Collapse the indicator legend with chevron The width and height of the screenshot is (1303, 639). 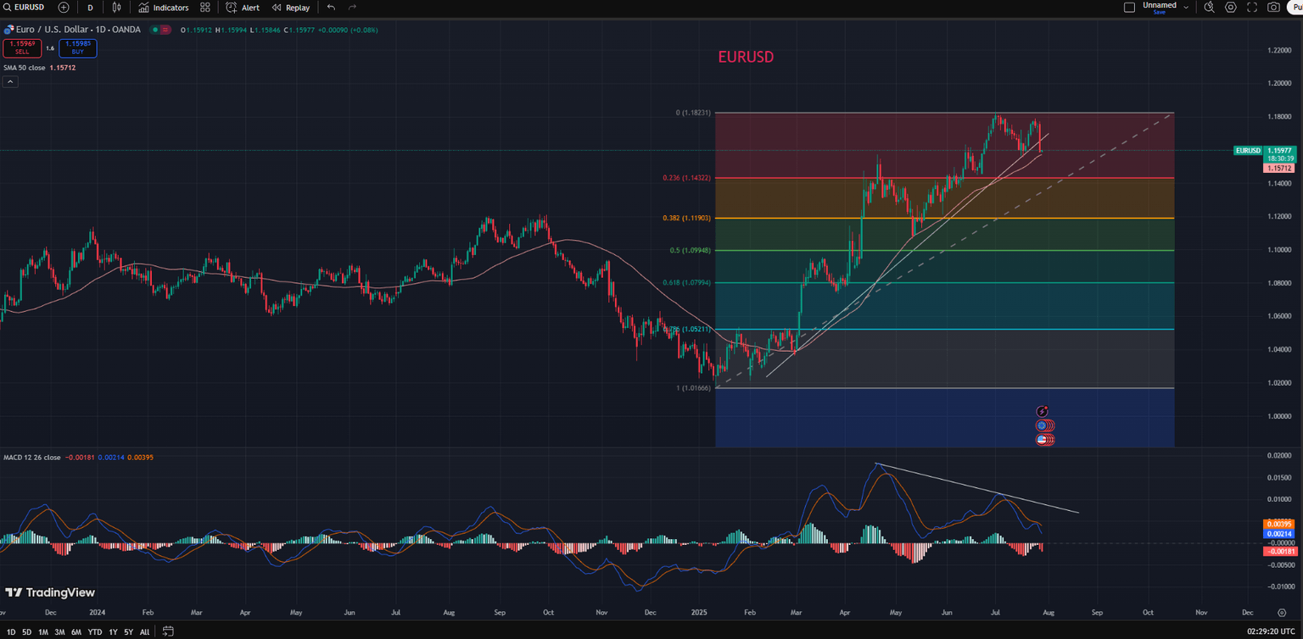pyautogui.click(x=10, y=82)
